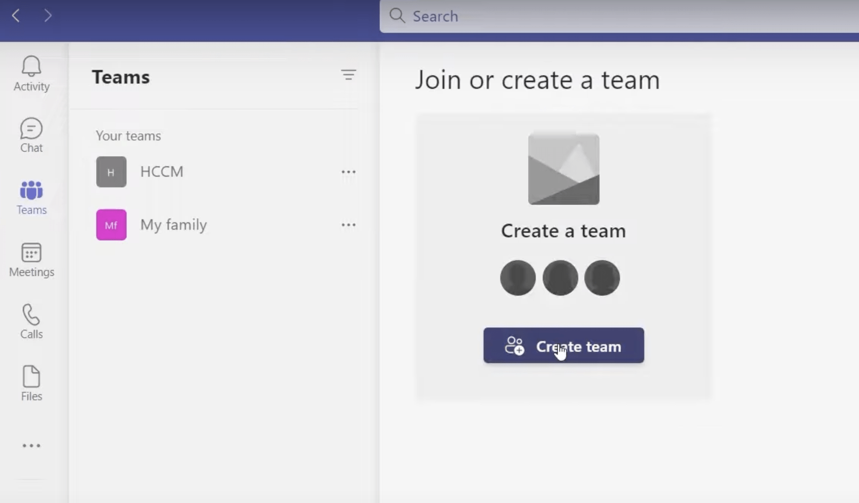Click the Create a team card image
The image size is (859, 503).
(563, 169)
